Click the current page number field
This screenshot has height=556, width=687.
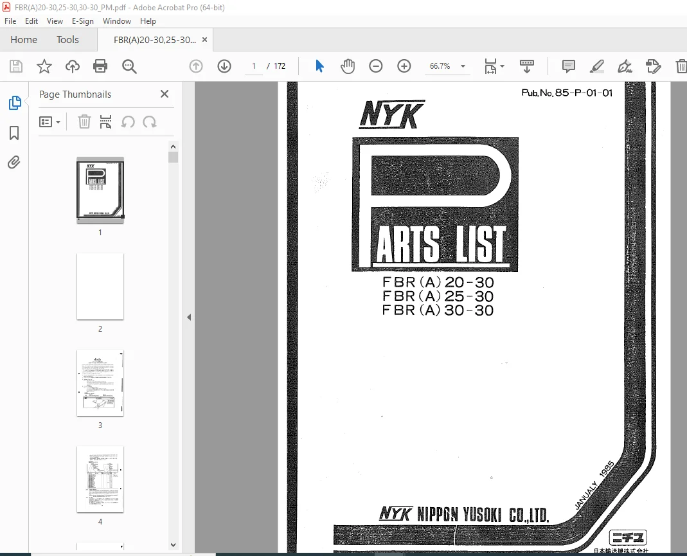tap(253, 66)
